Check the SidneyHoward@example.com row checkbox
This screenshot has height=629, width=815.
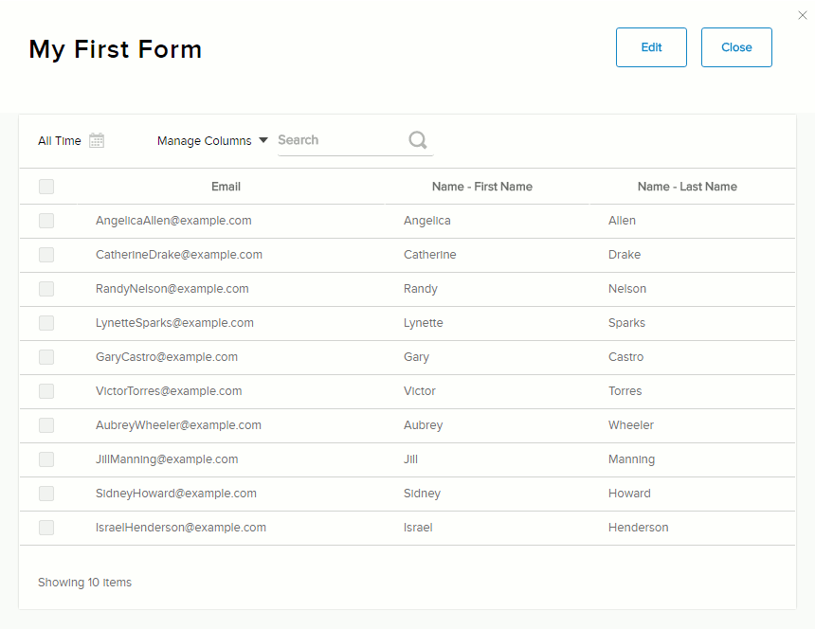[46, 494]
